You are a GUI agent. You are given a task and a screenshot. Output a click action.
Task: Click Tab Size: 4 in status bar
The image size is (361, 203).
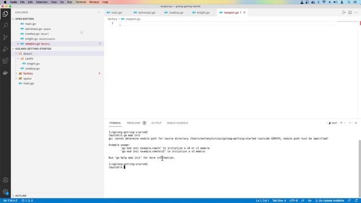coord(279,201)
